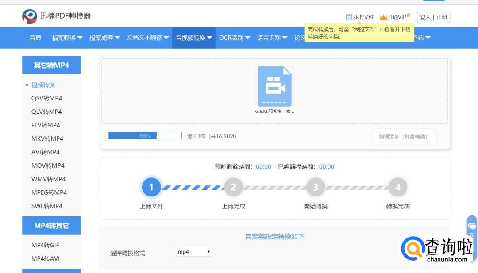Select MP4转AVI in sidebar
This screenshot has height=273, width=478.
click(46, 258)
